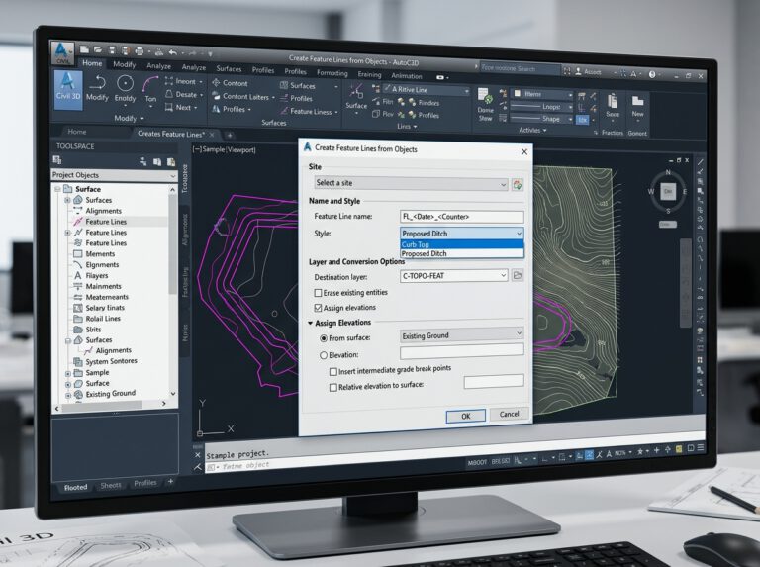Click the Cancel button
Screen dimensions: 760x567
coord(509,414)
